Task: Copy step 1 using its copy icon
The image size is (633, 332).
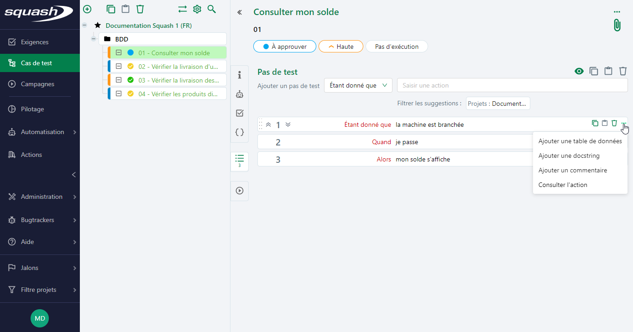Action: point(595,123)
